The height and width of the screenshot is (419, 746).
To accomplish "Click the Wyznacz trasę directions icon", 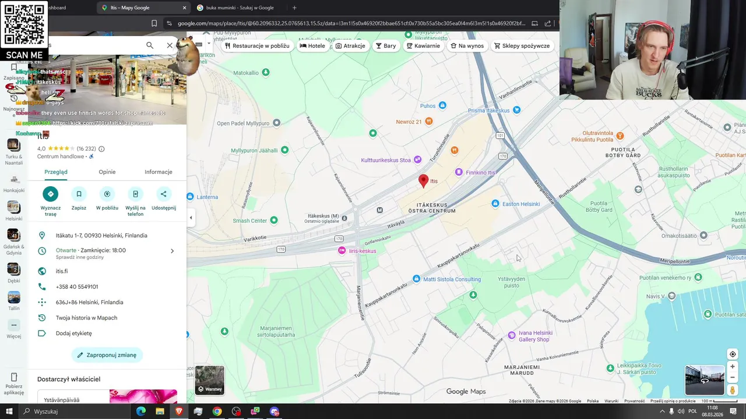I will 51,194.
